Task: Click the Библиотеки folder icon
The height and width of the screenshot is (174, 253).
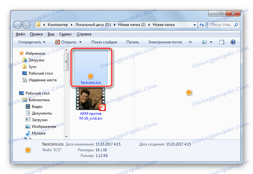Action: (x=25, y=100)
